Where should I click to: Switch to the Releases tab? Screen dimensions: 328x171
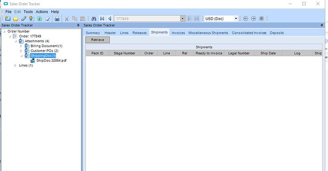(140, 33)
